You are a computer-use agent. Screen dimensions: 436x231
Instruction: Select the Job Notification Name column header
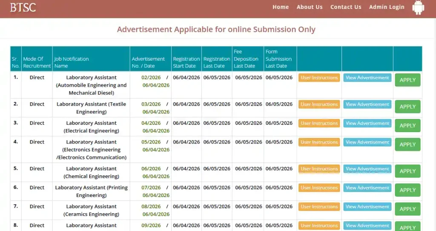coord(72,62)
